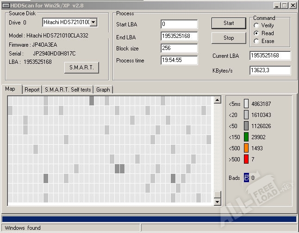
Task: Open the S.M.A.R.T. info button
Action: 81,67
